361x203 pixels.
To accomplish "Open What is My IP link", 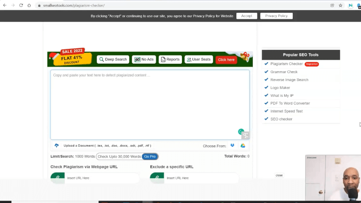I will click(x=282, y=95).
